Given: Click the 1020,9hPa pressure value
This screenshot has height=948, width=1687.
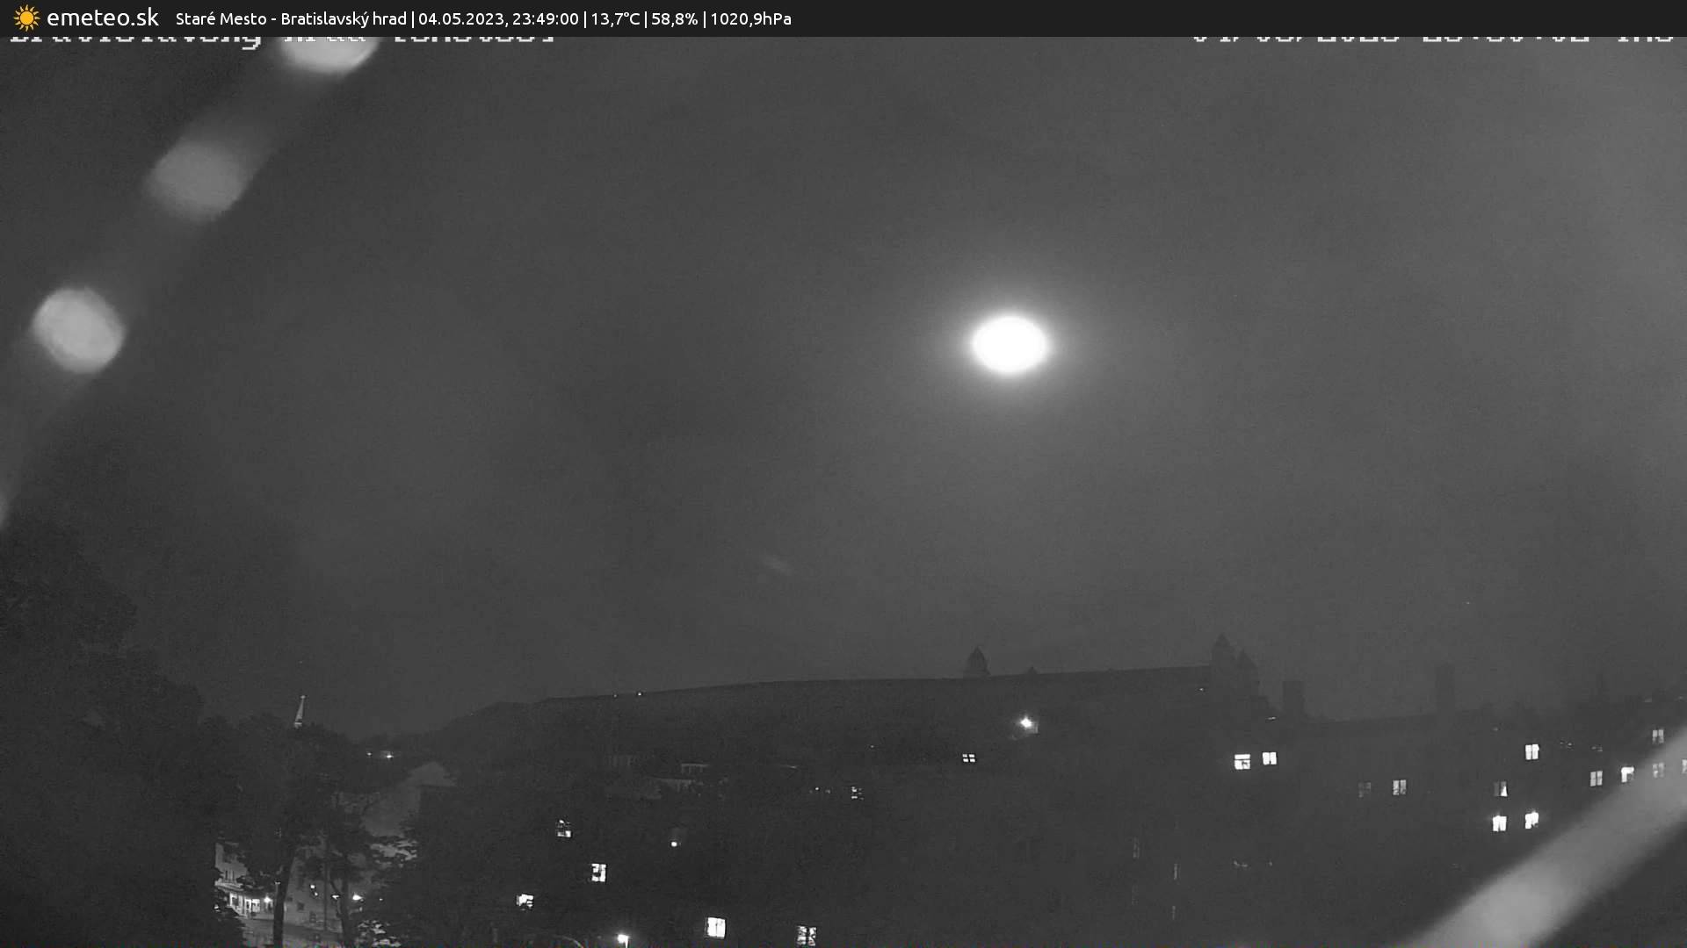Looking at the screenshot, I should [750, 19].
